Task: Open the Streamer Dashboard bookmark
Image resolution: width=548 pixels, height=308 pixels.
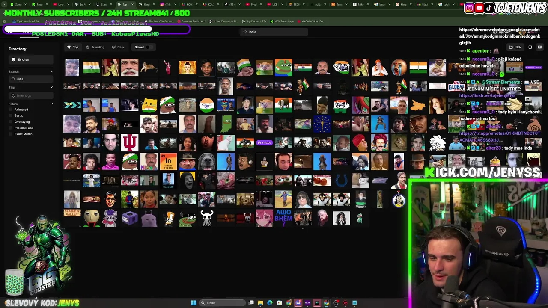Action: (191, 21)
